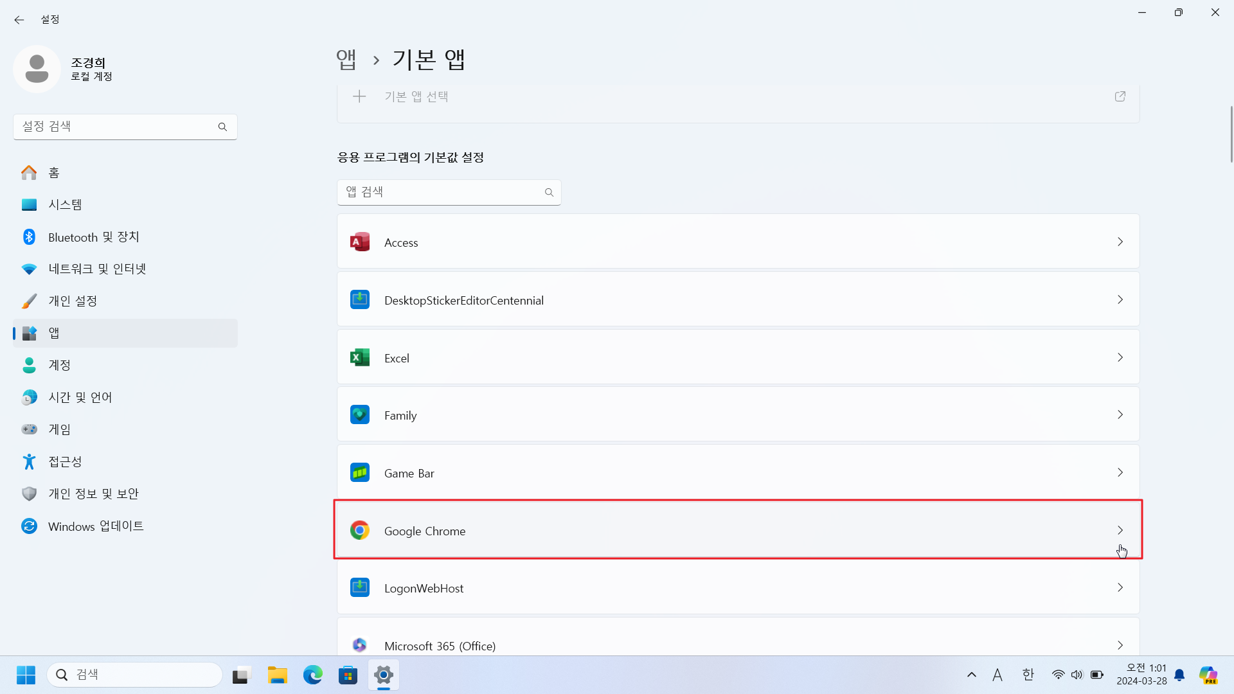
Task: Click the Google Chrome label text
Action: [x=425, y=531]
